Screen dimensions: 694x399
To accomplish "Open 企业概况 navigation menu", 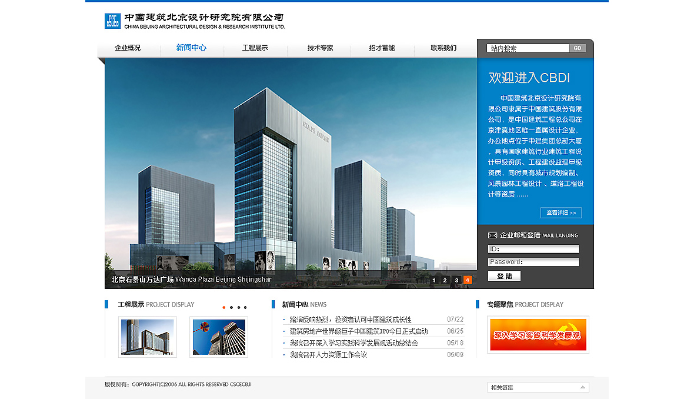I will (x=128, y=48).
